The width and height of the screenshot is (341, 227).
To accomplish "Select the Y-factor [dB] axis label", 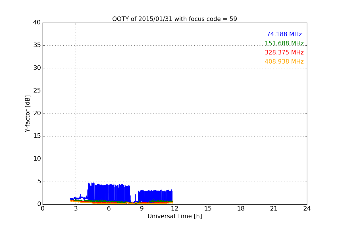I will click(28, 113).
